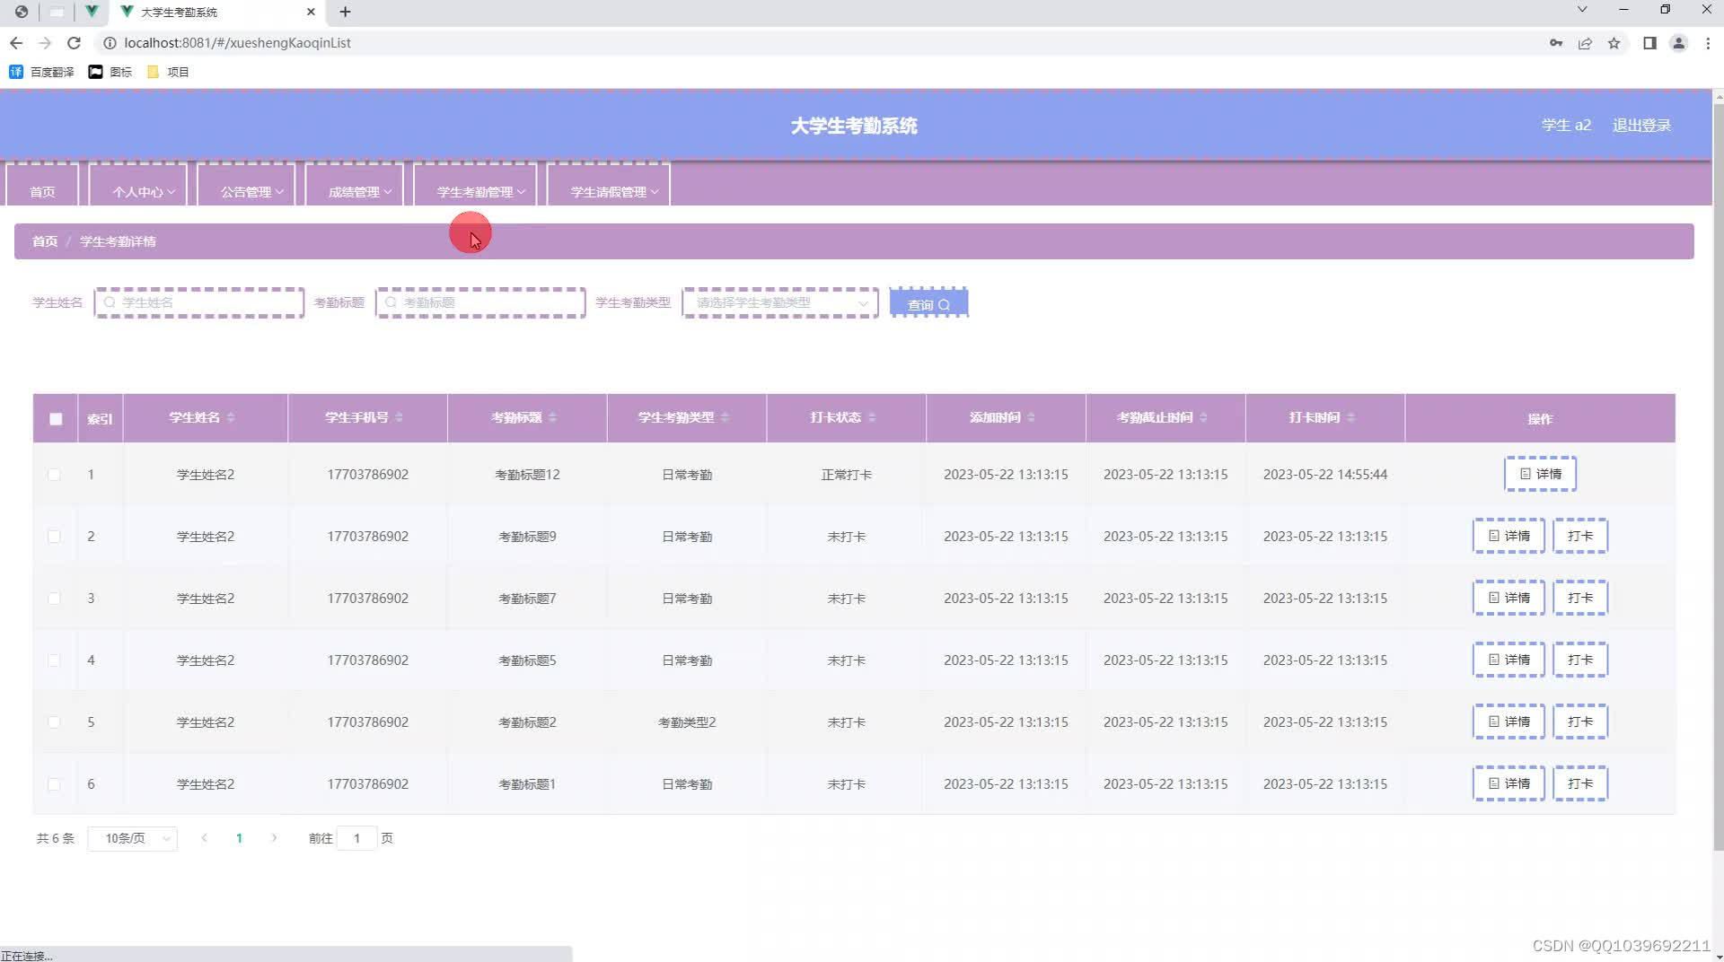
Task: Click the 查询 search button
Action: point(928,303)
